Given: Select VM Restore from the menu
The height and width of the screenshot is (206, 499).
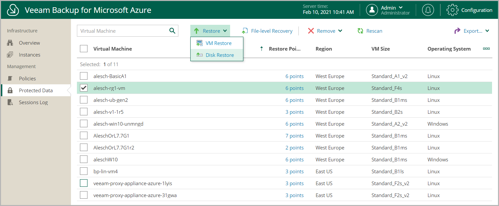Looking at the screenshot, I should [x=217, y=43].
